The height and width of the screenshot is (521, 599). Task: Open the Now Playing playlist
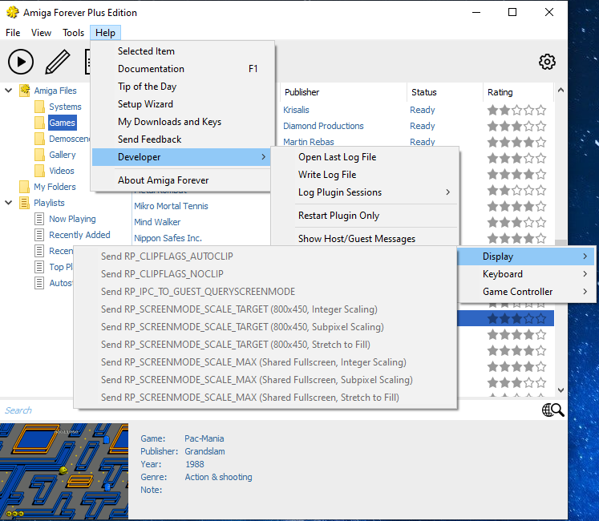pyautogui.click(x=72, y=219)
